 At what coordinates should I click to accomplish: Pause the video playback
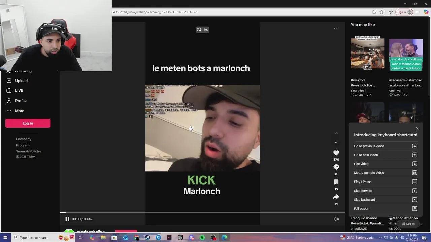point(67,219)
